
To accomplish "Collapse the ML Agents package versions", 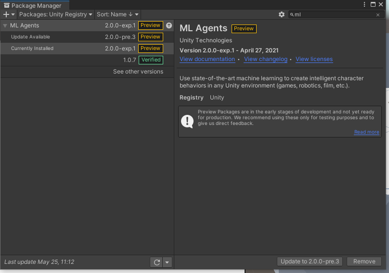I will click(x=5, y=25).
